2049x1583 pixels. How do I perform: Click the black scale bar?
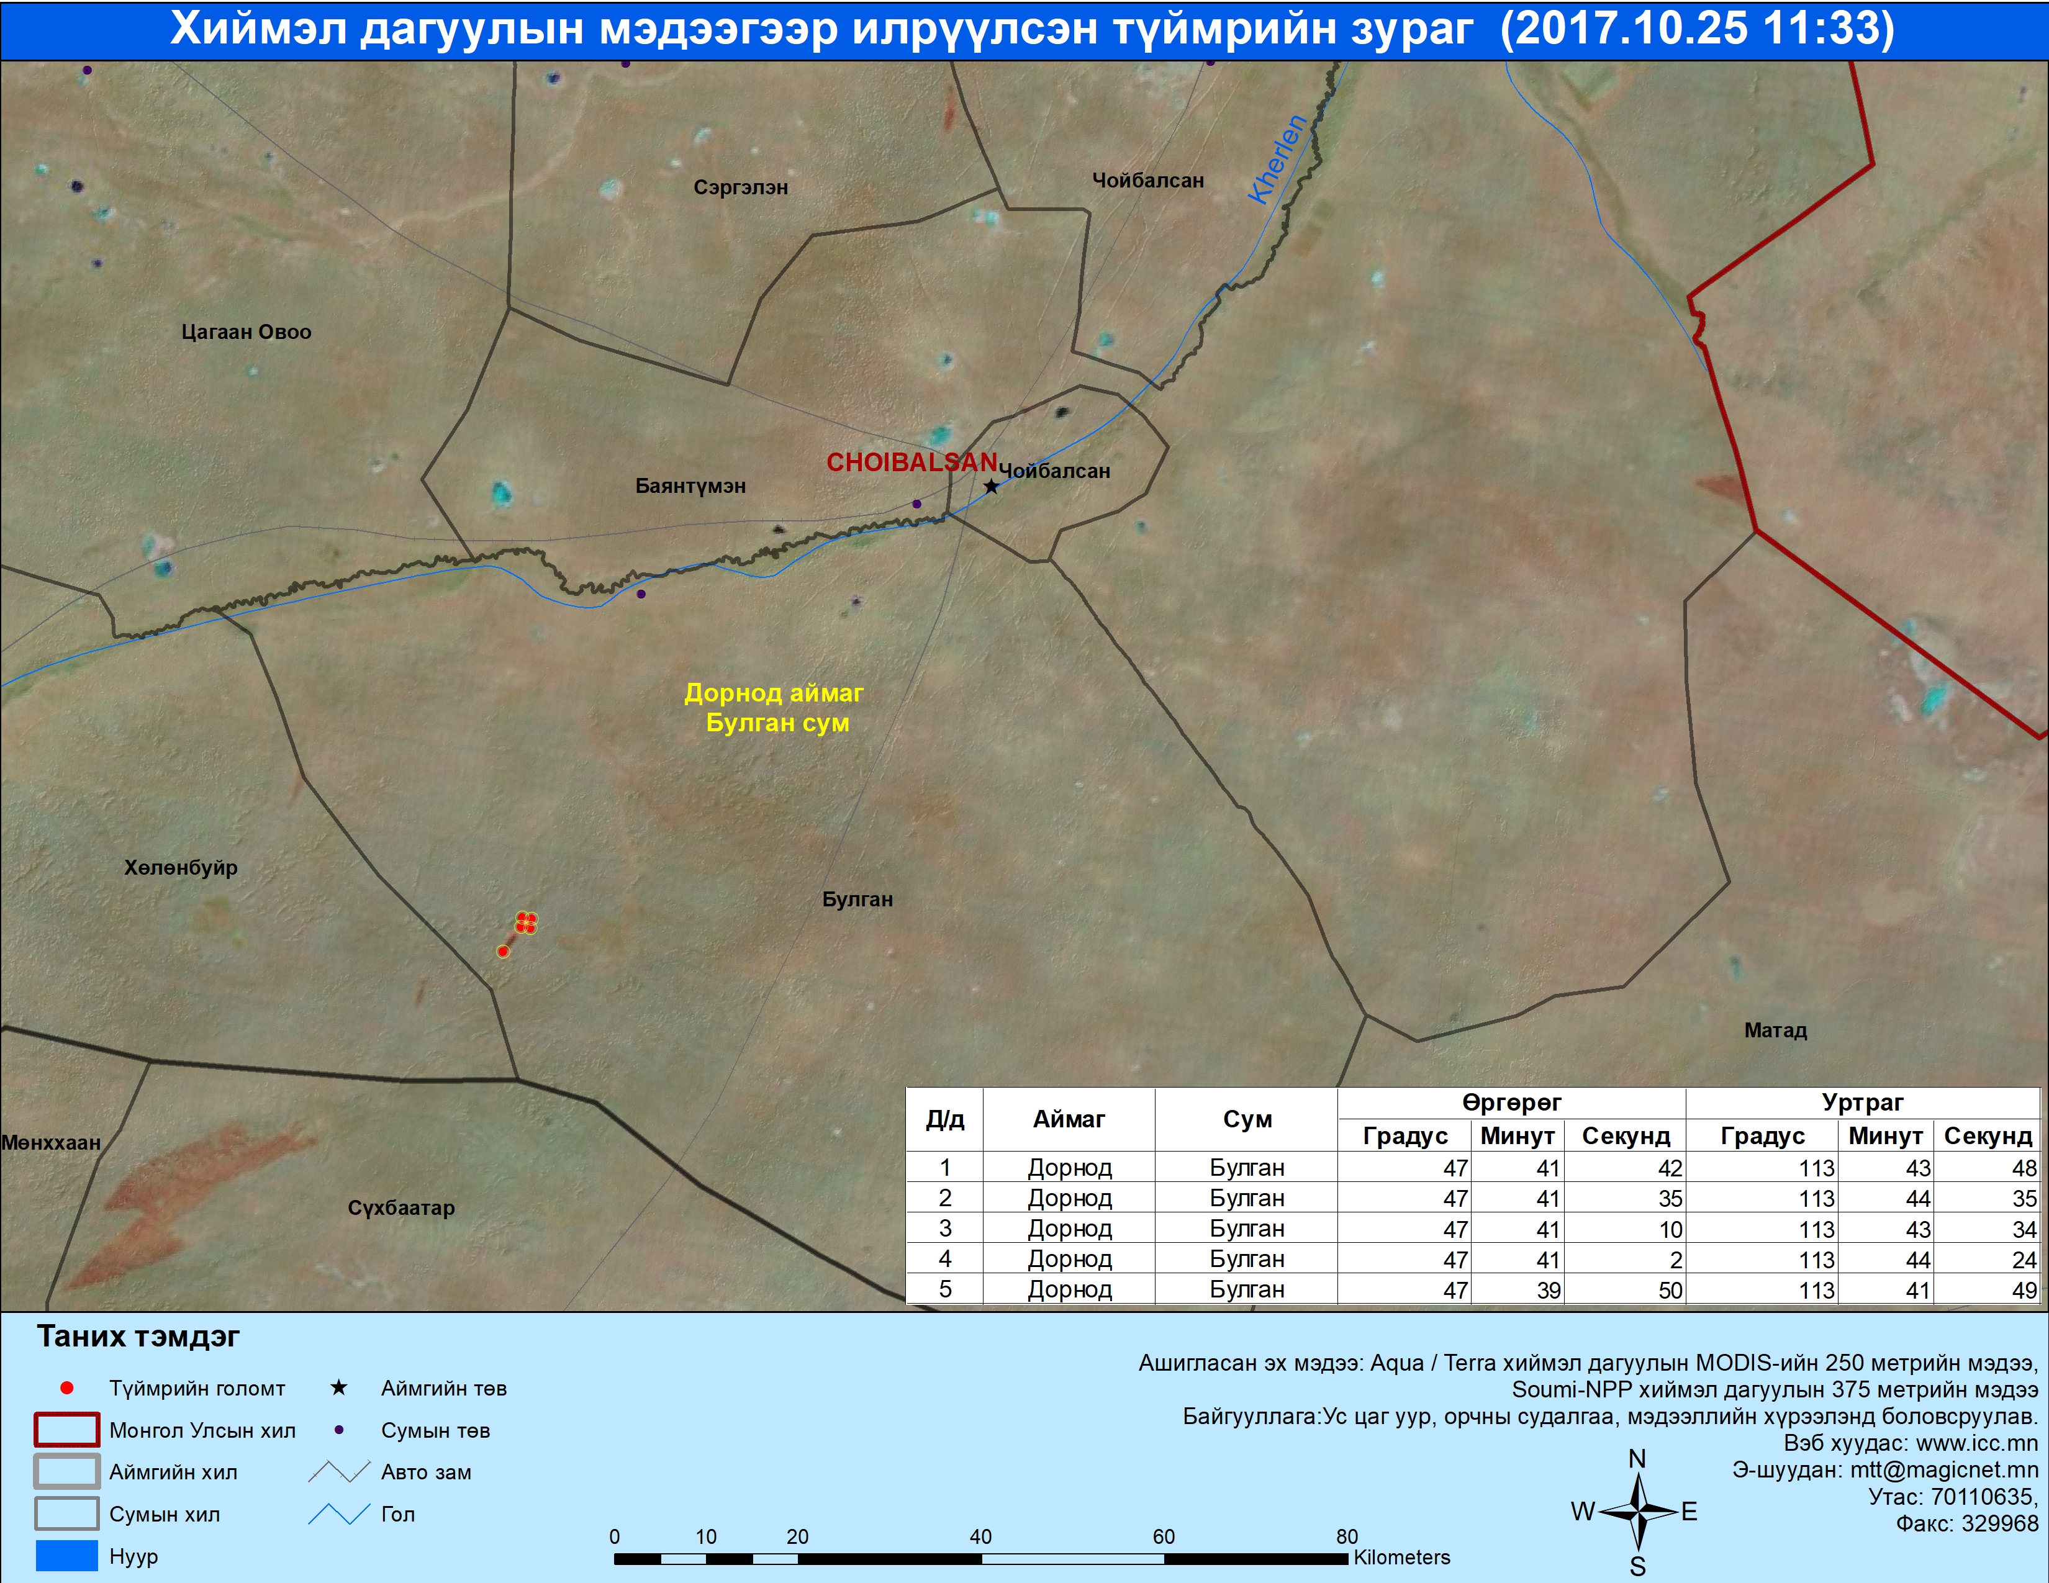980,1559
